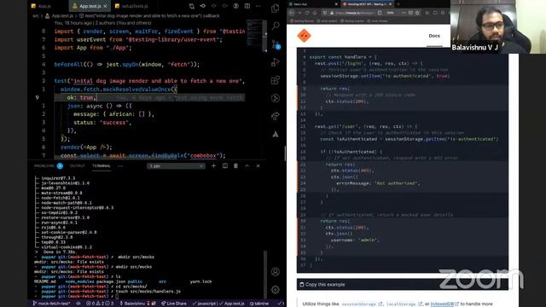Click the src breadcrumb segment
Screen dimensions: 546x307
coord(36,15)
